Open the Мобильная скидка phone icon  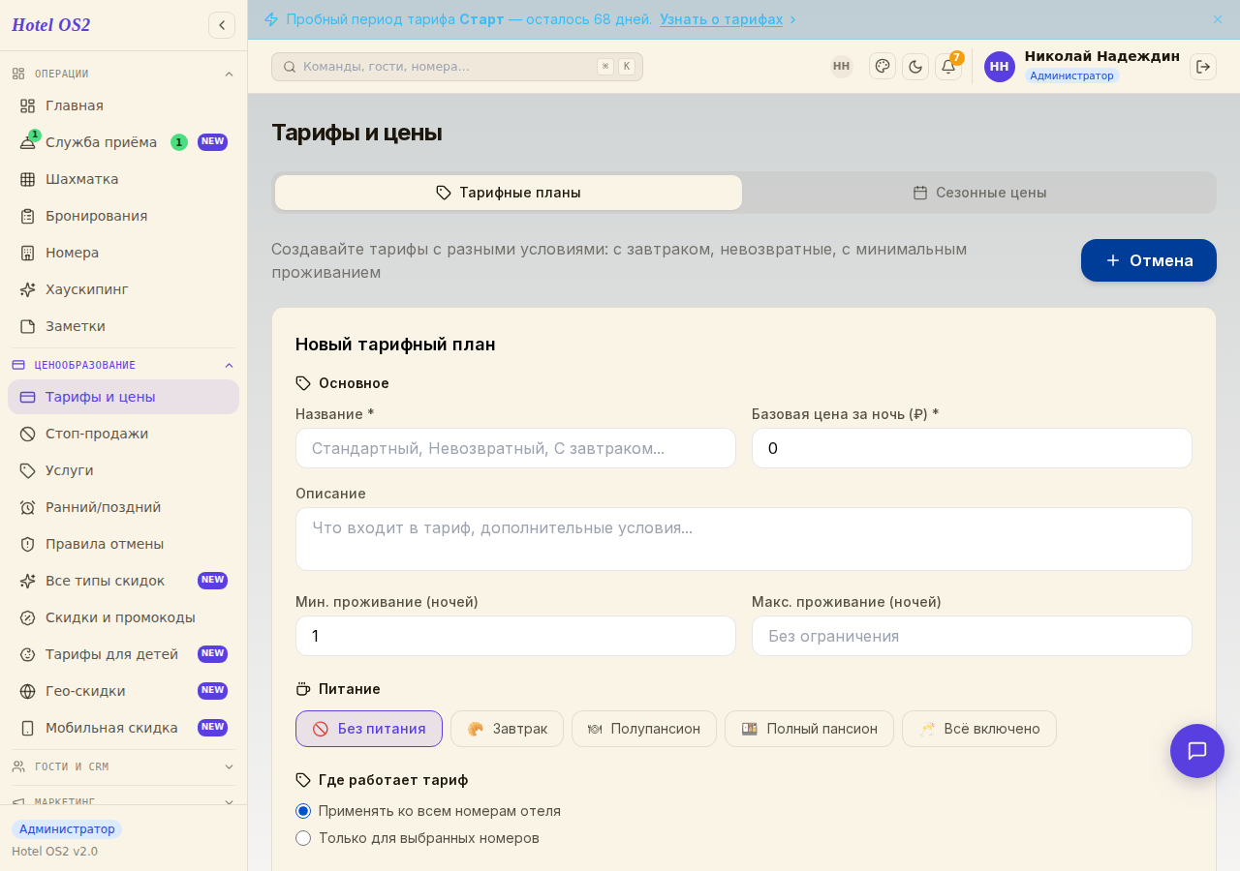[27, 728]
